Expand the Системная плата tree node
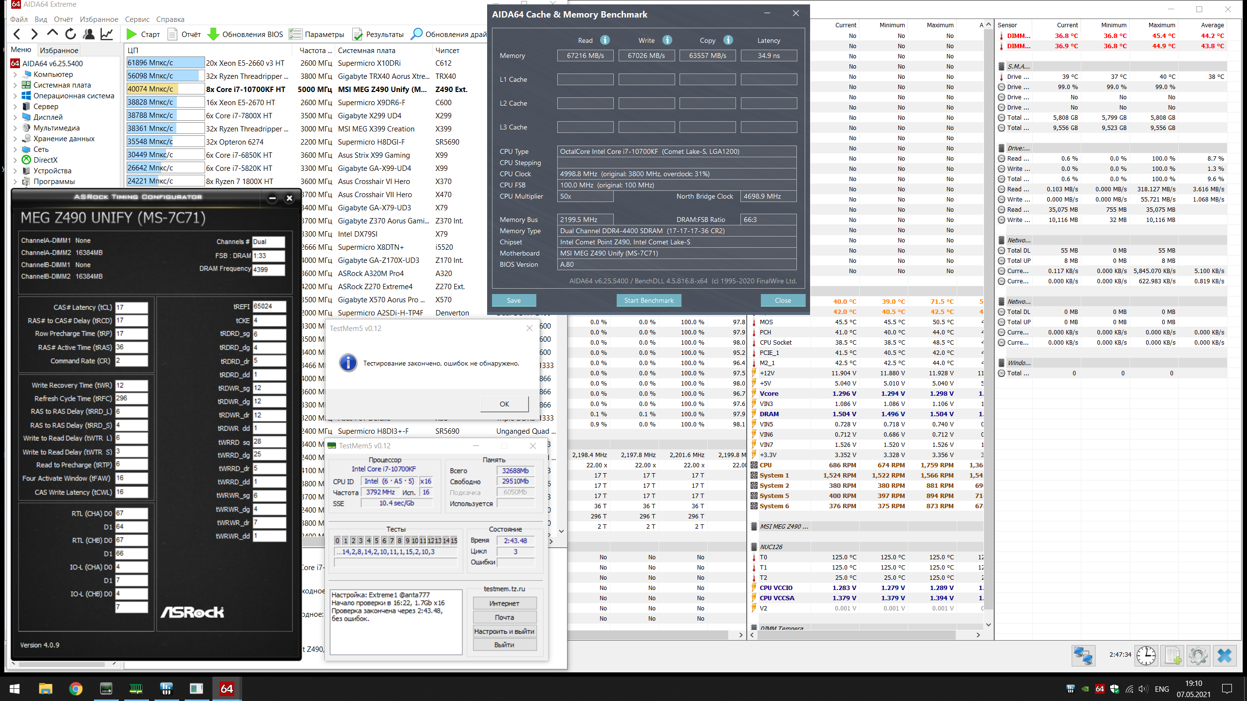The height and width of the screenshot is (701, 1247). click(15, 85)
